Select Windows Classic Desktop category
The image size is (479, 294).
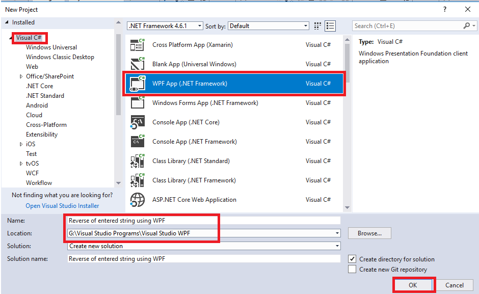pyautogui.click(x=60, y=57)
